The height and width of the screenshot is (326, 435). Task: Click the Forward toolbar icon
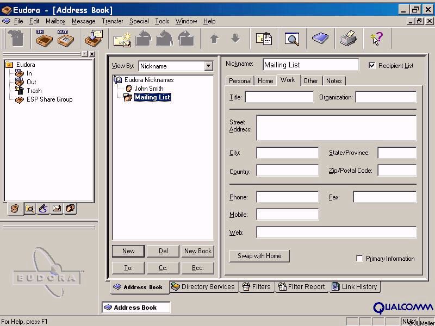(x=186, y=39)
